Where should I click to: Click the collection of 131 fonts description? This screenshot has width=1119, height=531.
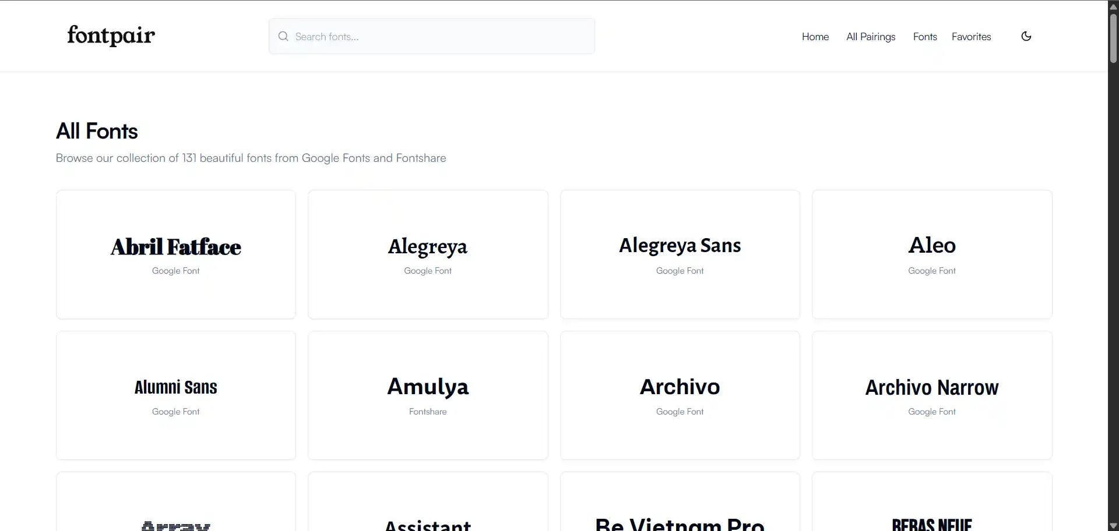(x=251, y=158)
